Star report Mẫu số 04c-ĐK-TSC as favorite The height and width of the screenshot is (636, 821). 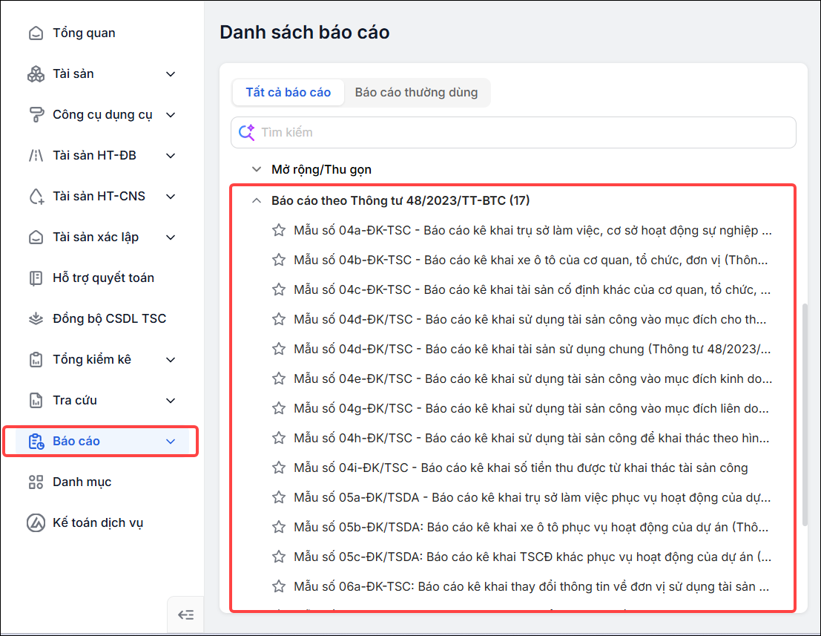coord(279,289)
